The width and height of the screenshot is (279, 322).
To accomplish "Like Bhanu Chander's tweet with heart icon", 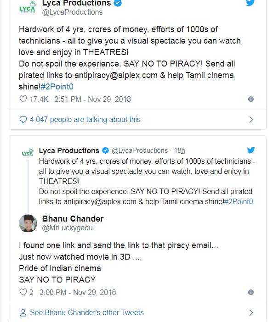I will coord(23,292).
